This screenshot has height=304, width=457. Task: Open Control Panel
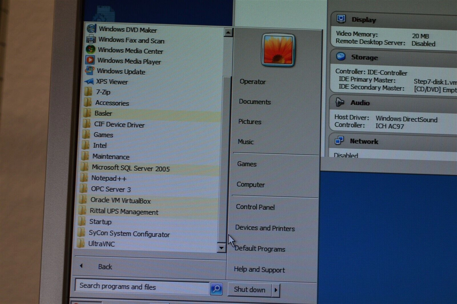(255, 207)
